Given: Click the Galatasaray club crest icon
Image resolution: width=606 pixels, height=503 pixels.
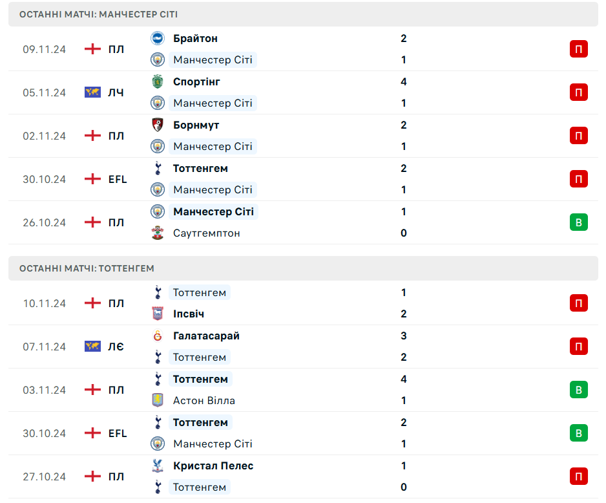Looking at the screenshot, I should click(x=157, y=336).
